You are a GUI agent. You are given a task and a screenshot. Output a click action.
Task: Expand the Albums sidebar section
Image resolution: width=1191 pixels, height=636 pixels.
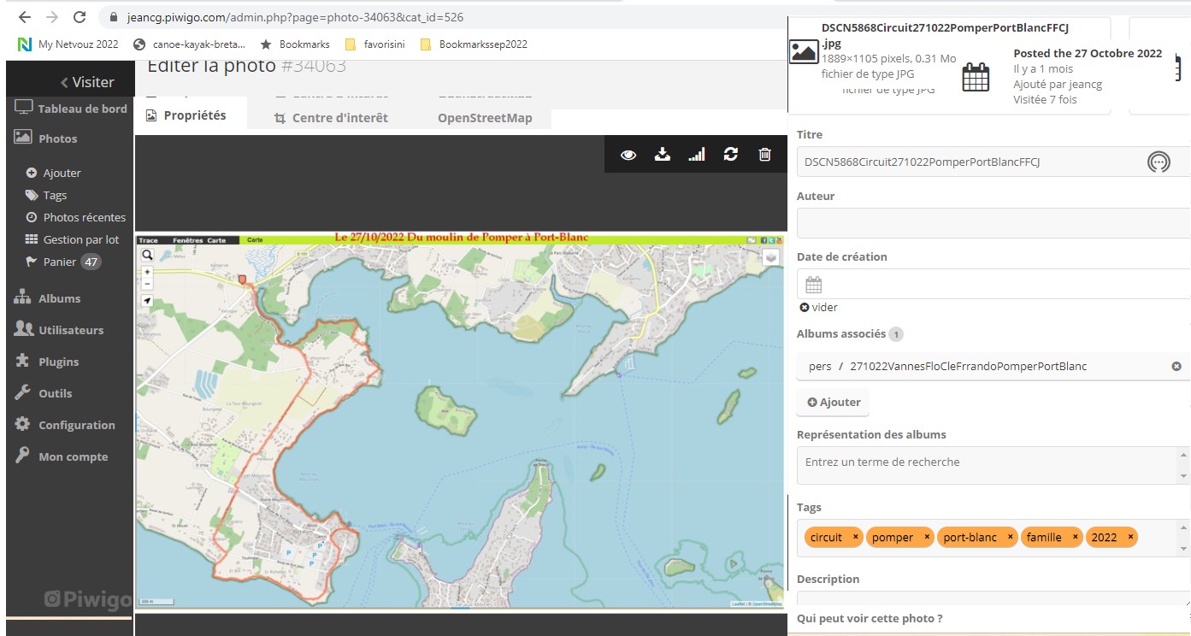point(59,298)
